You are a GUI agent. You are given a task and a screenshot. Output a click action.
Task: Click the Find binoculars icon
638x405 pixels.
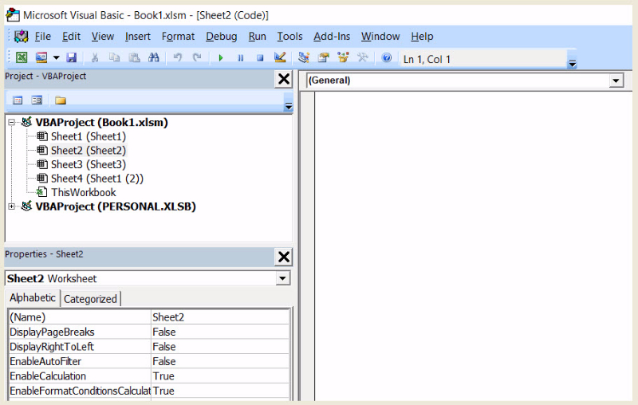point(154,58)
